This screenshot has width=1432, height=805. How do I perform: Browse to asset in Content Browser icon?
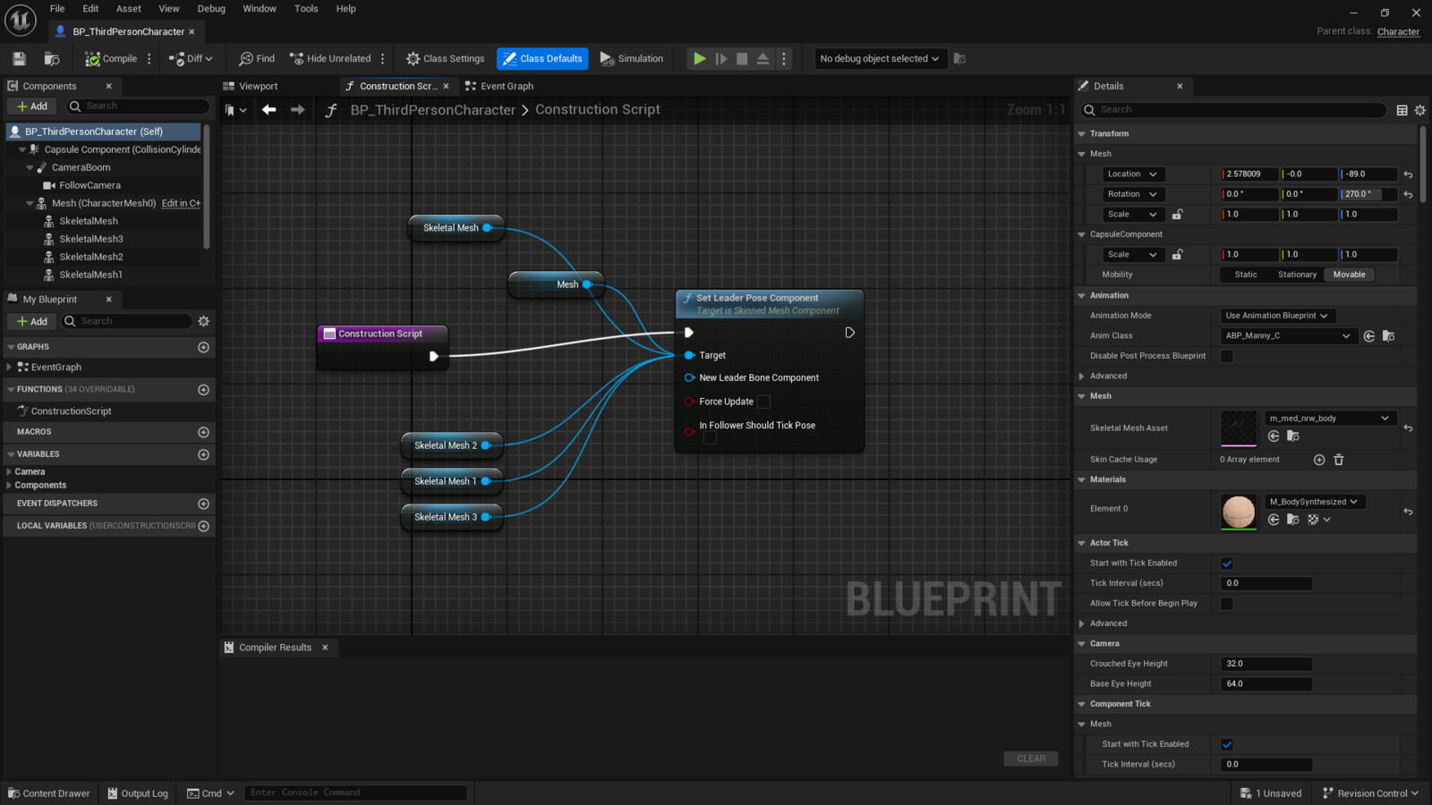coord(52,59)
